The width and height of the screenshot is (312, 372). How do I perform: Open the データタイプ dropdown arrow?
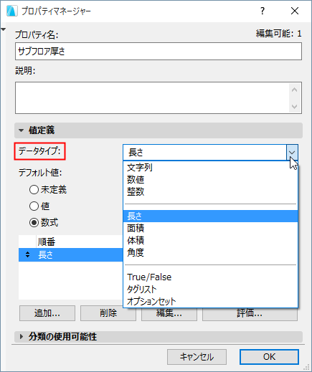coord(292,153)
